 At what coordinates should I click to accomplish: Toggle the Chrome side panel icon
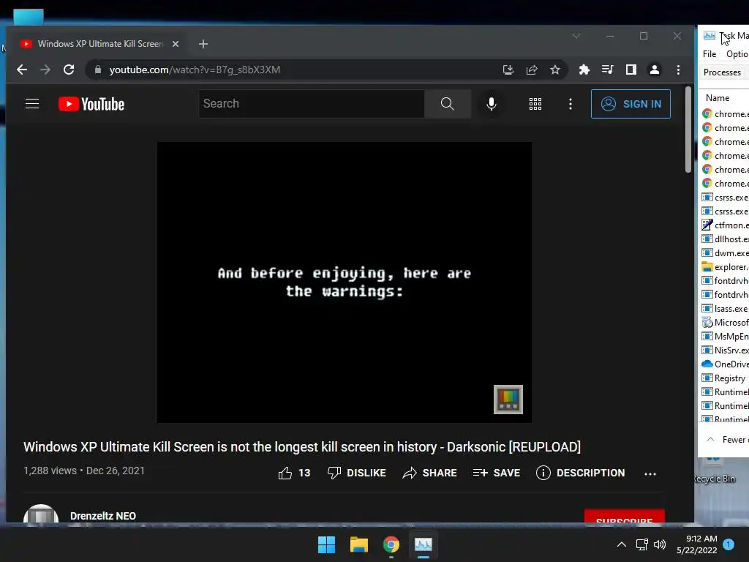click(631, 70)
